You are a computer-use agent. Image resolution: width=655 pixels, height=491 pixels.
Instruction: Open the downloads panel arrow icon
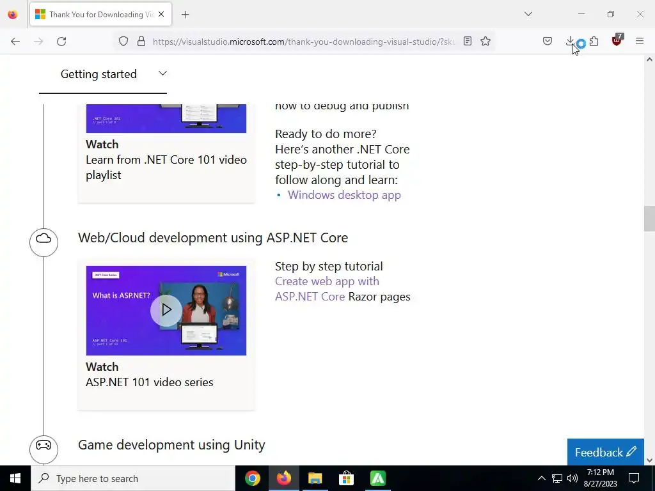point(570,41)
